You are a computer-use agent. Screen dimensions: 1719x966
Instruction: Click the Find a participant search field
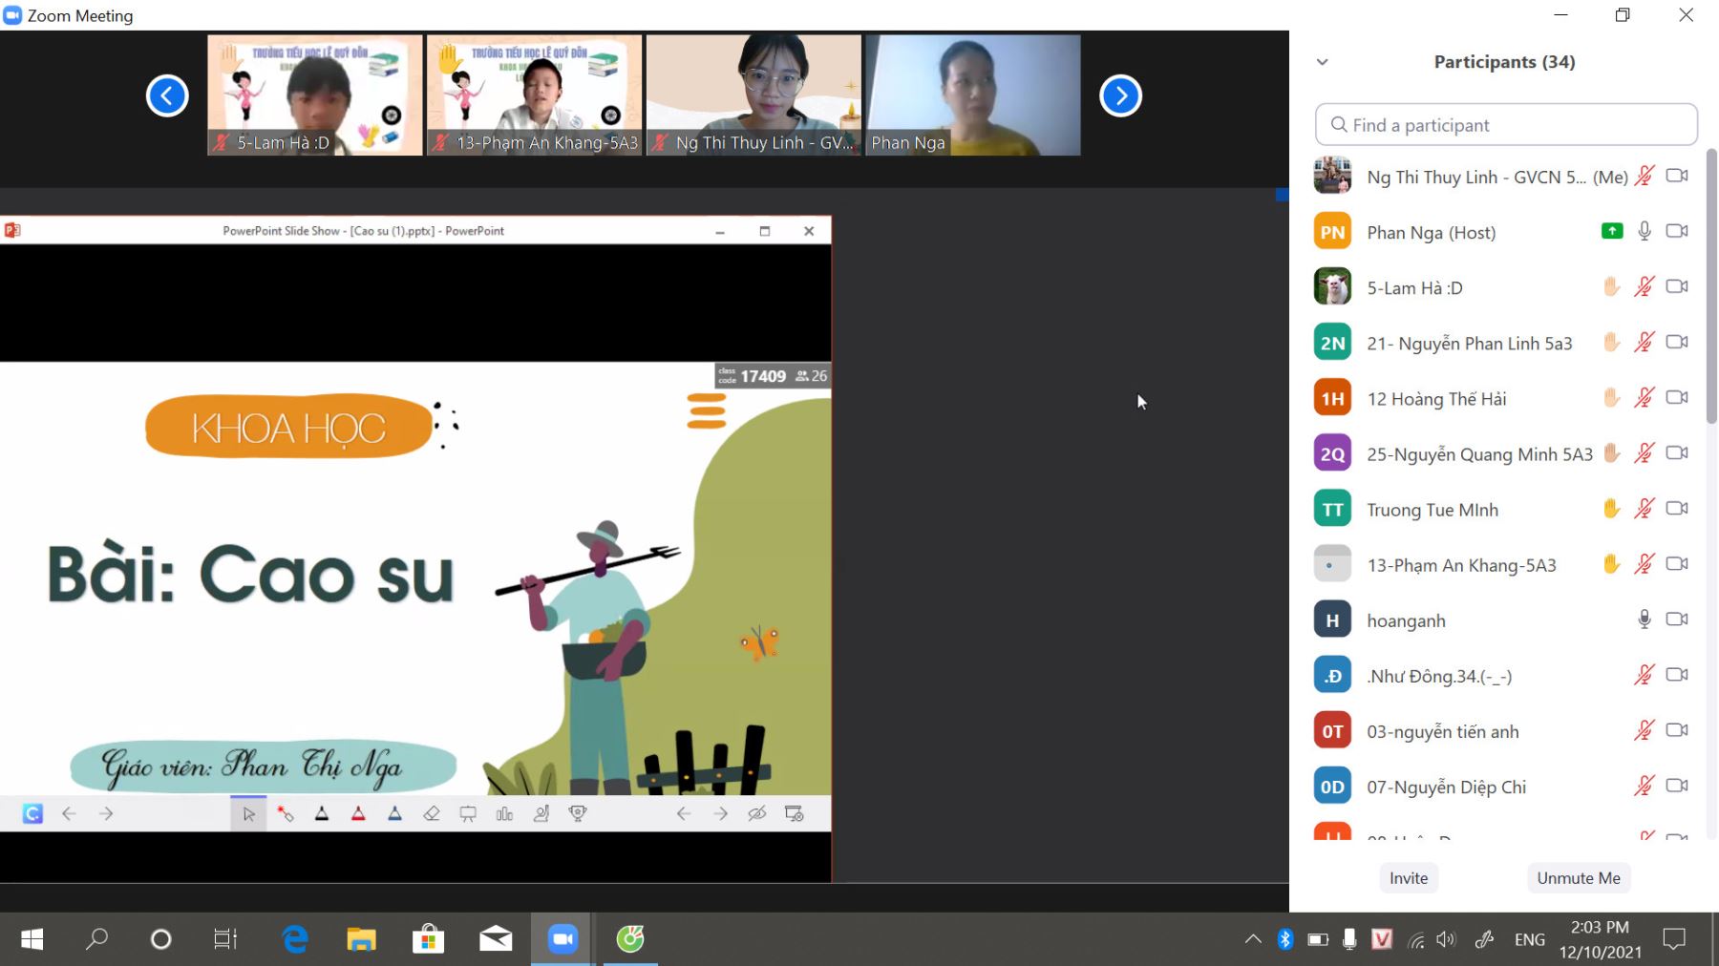[x=1506, y=125]
